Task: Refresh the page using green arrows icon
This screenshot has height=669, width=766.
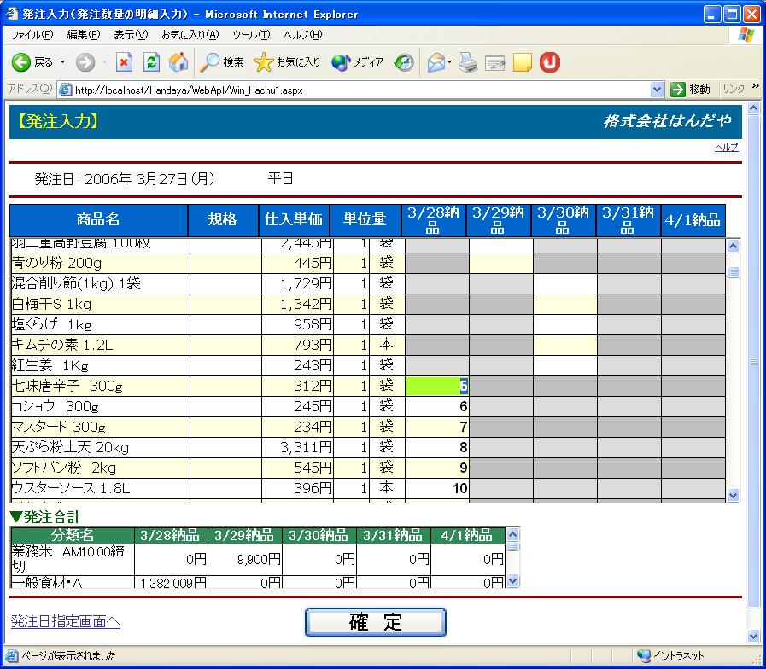Action: pyautogui.click(x=151, y=62)
